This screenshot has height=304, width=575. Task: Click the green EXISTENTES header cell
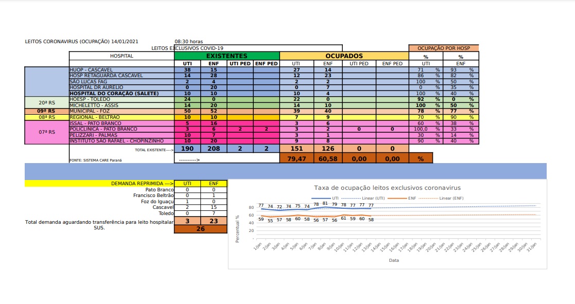coord(226,56)
